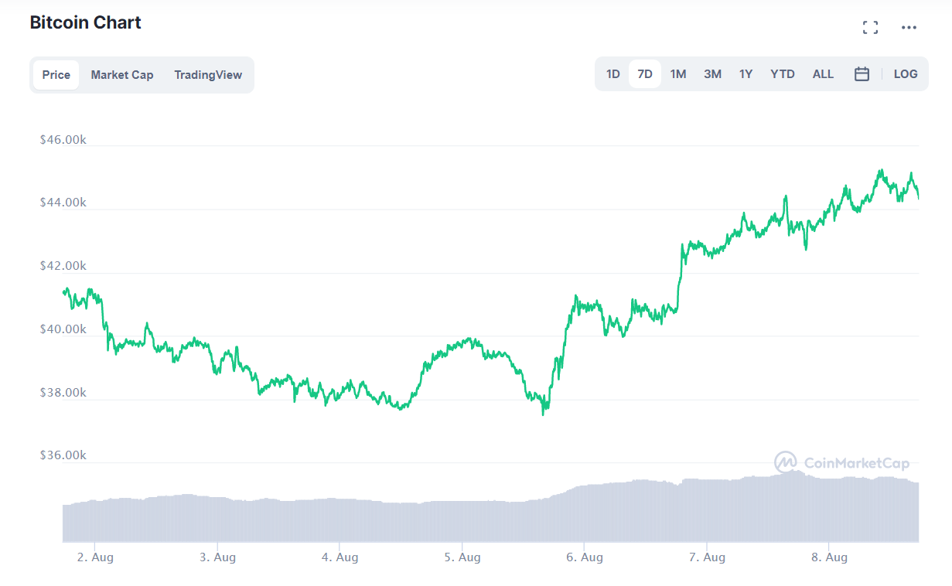Switch to the Market Cap tab
This screenshot has height=586, width=952.
[x=121, y=74]
